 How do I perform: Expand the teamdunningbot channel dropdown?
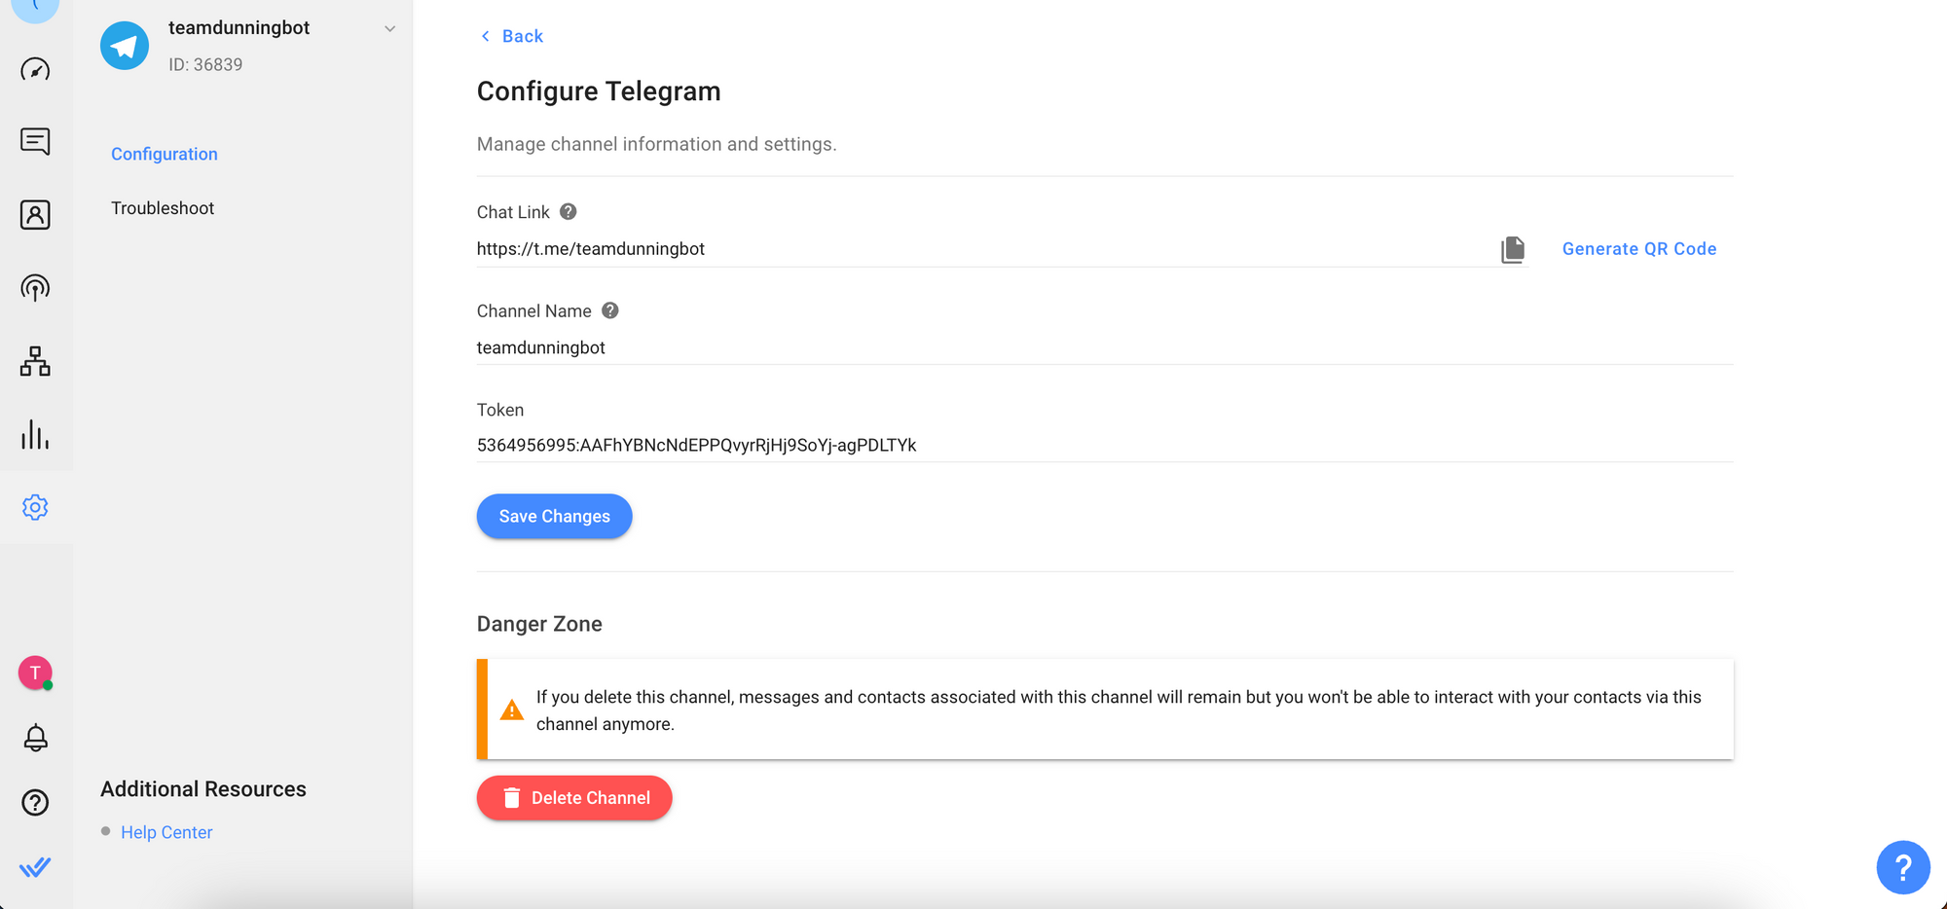coord(389,29)
